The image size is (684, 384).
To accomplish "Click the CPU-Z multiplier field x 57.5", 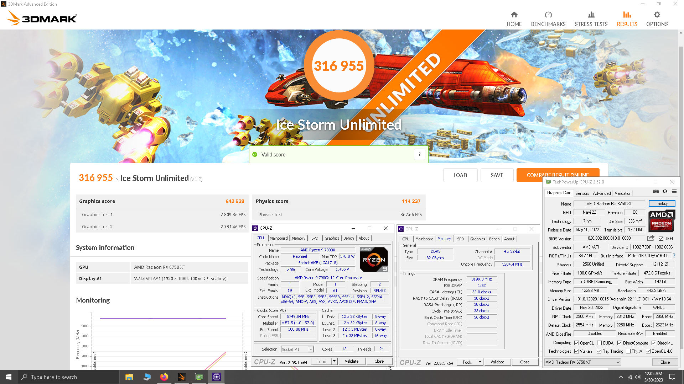I will (x=298, y=323).
